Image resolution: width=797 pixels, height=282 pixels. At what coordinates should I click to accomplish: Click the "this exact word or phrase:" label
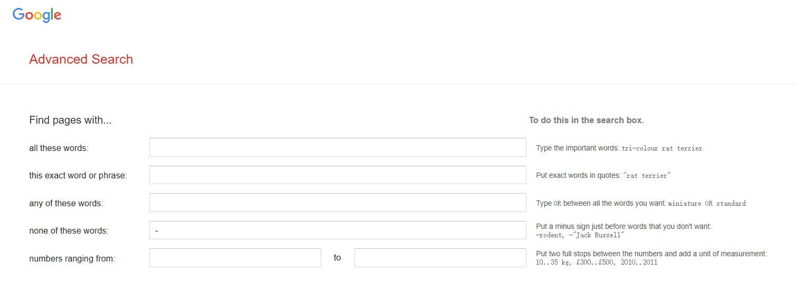pos(78,176)
